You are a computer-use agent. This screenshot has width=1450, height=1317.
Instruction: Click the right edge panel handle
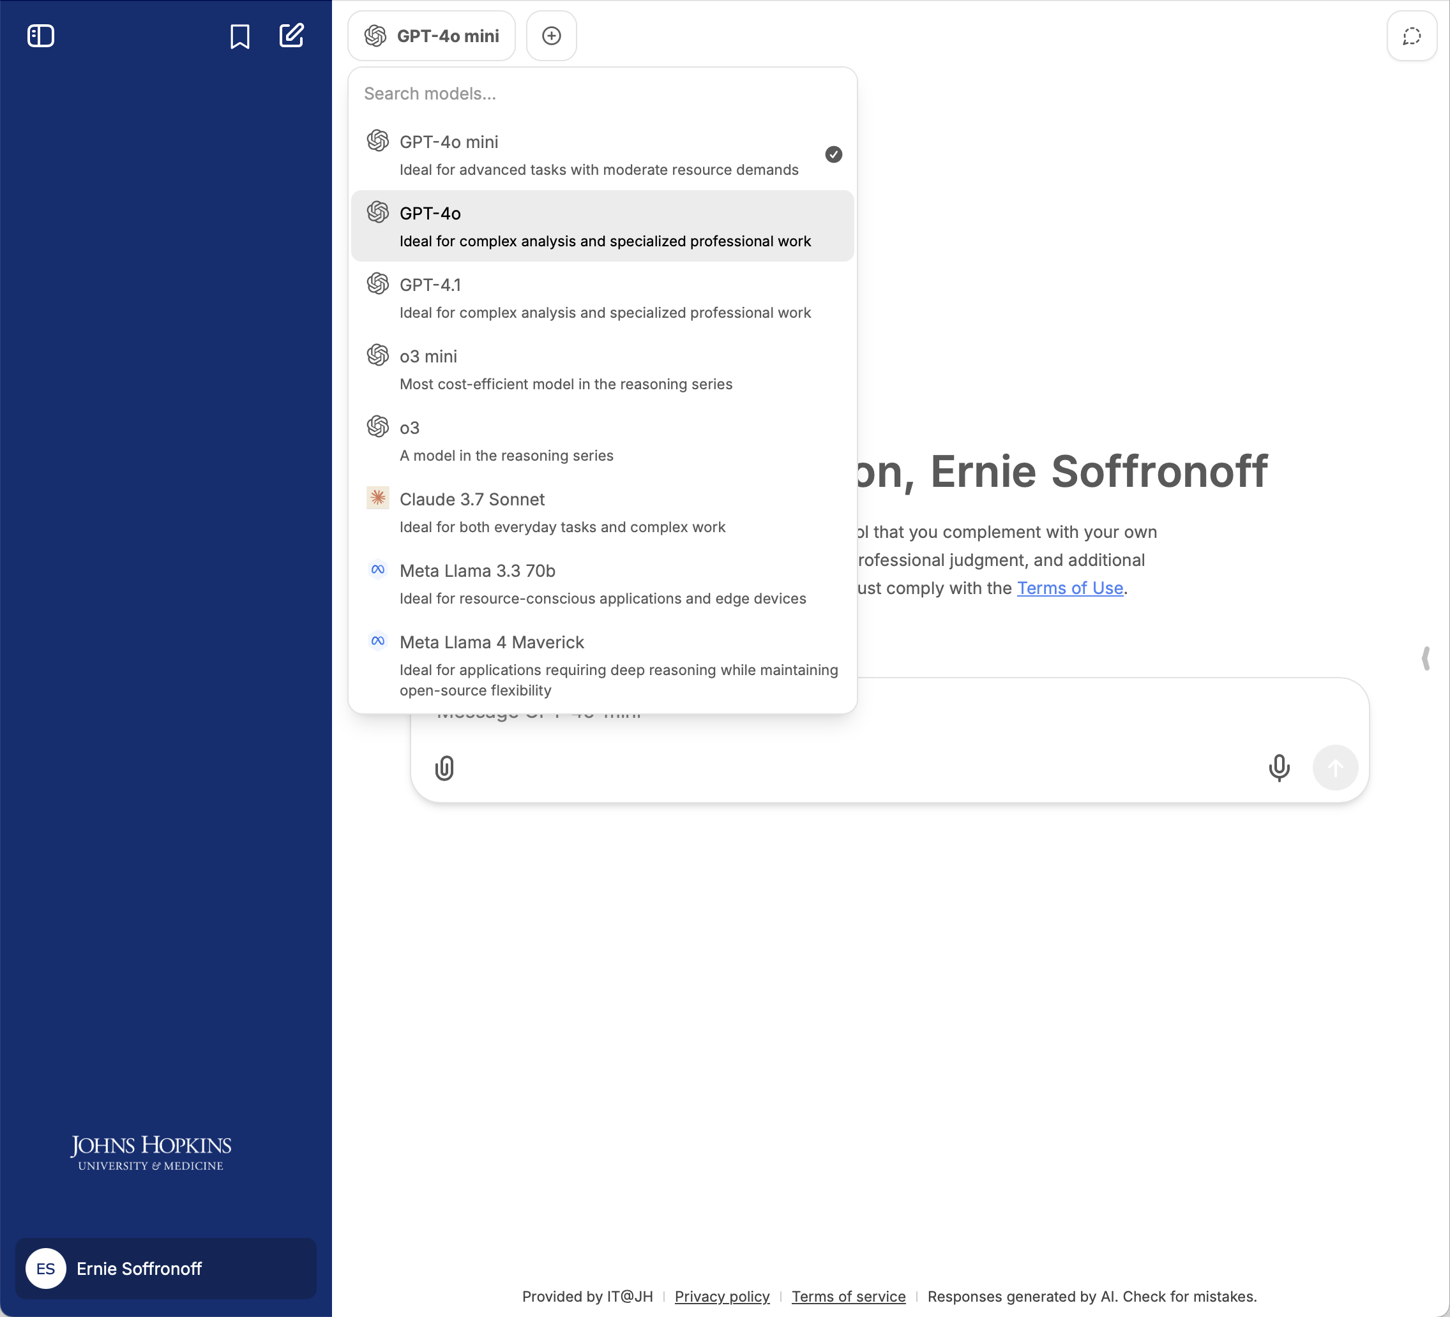[x=1426, y=658]
